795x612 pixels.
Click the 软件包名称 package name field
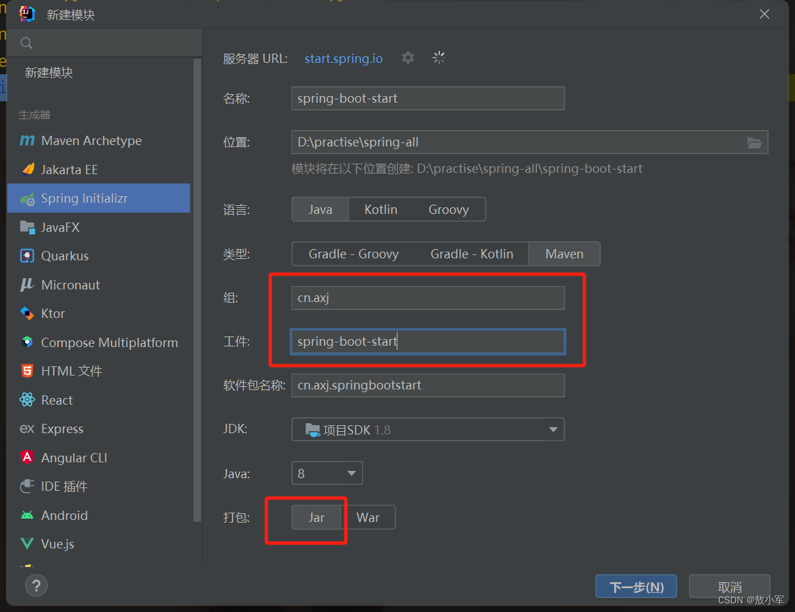(428, 385)
